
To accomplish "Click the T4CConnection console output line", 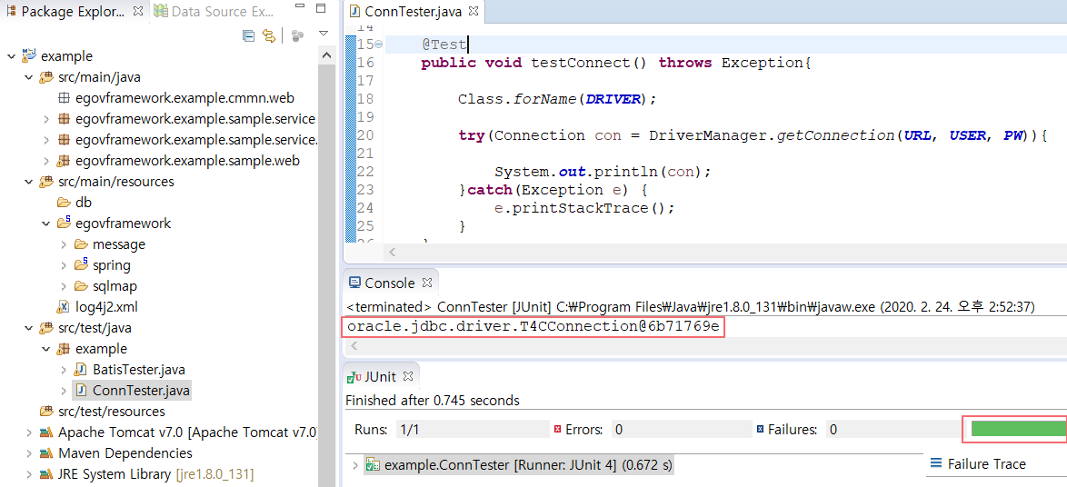I will pyautogui.click(x=533, y=326).
